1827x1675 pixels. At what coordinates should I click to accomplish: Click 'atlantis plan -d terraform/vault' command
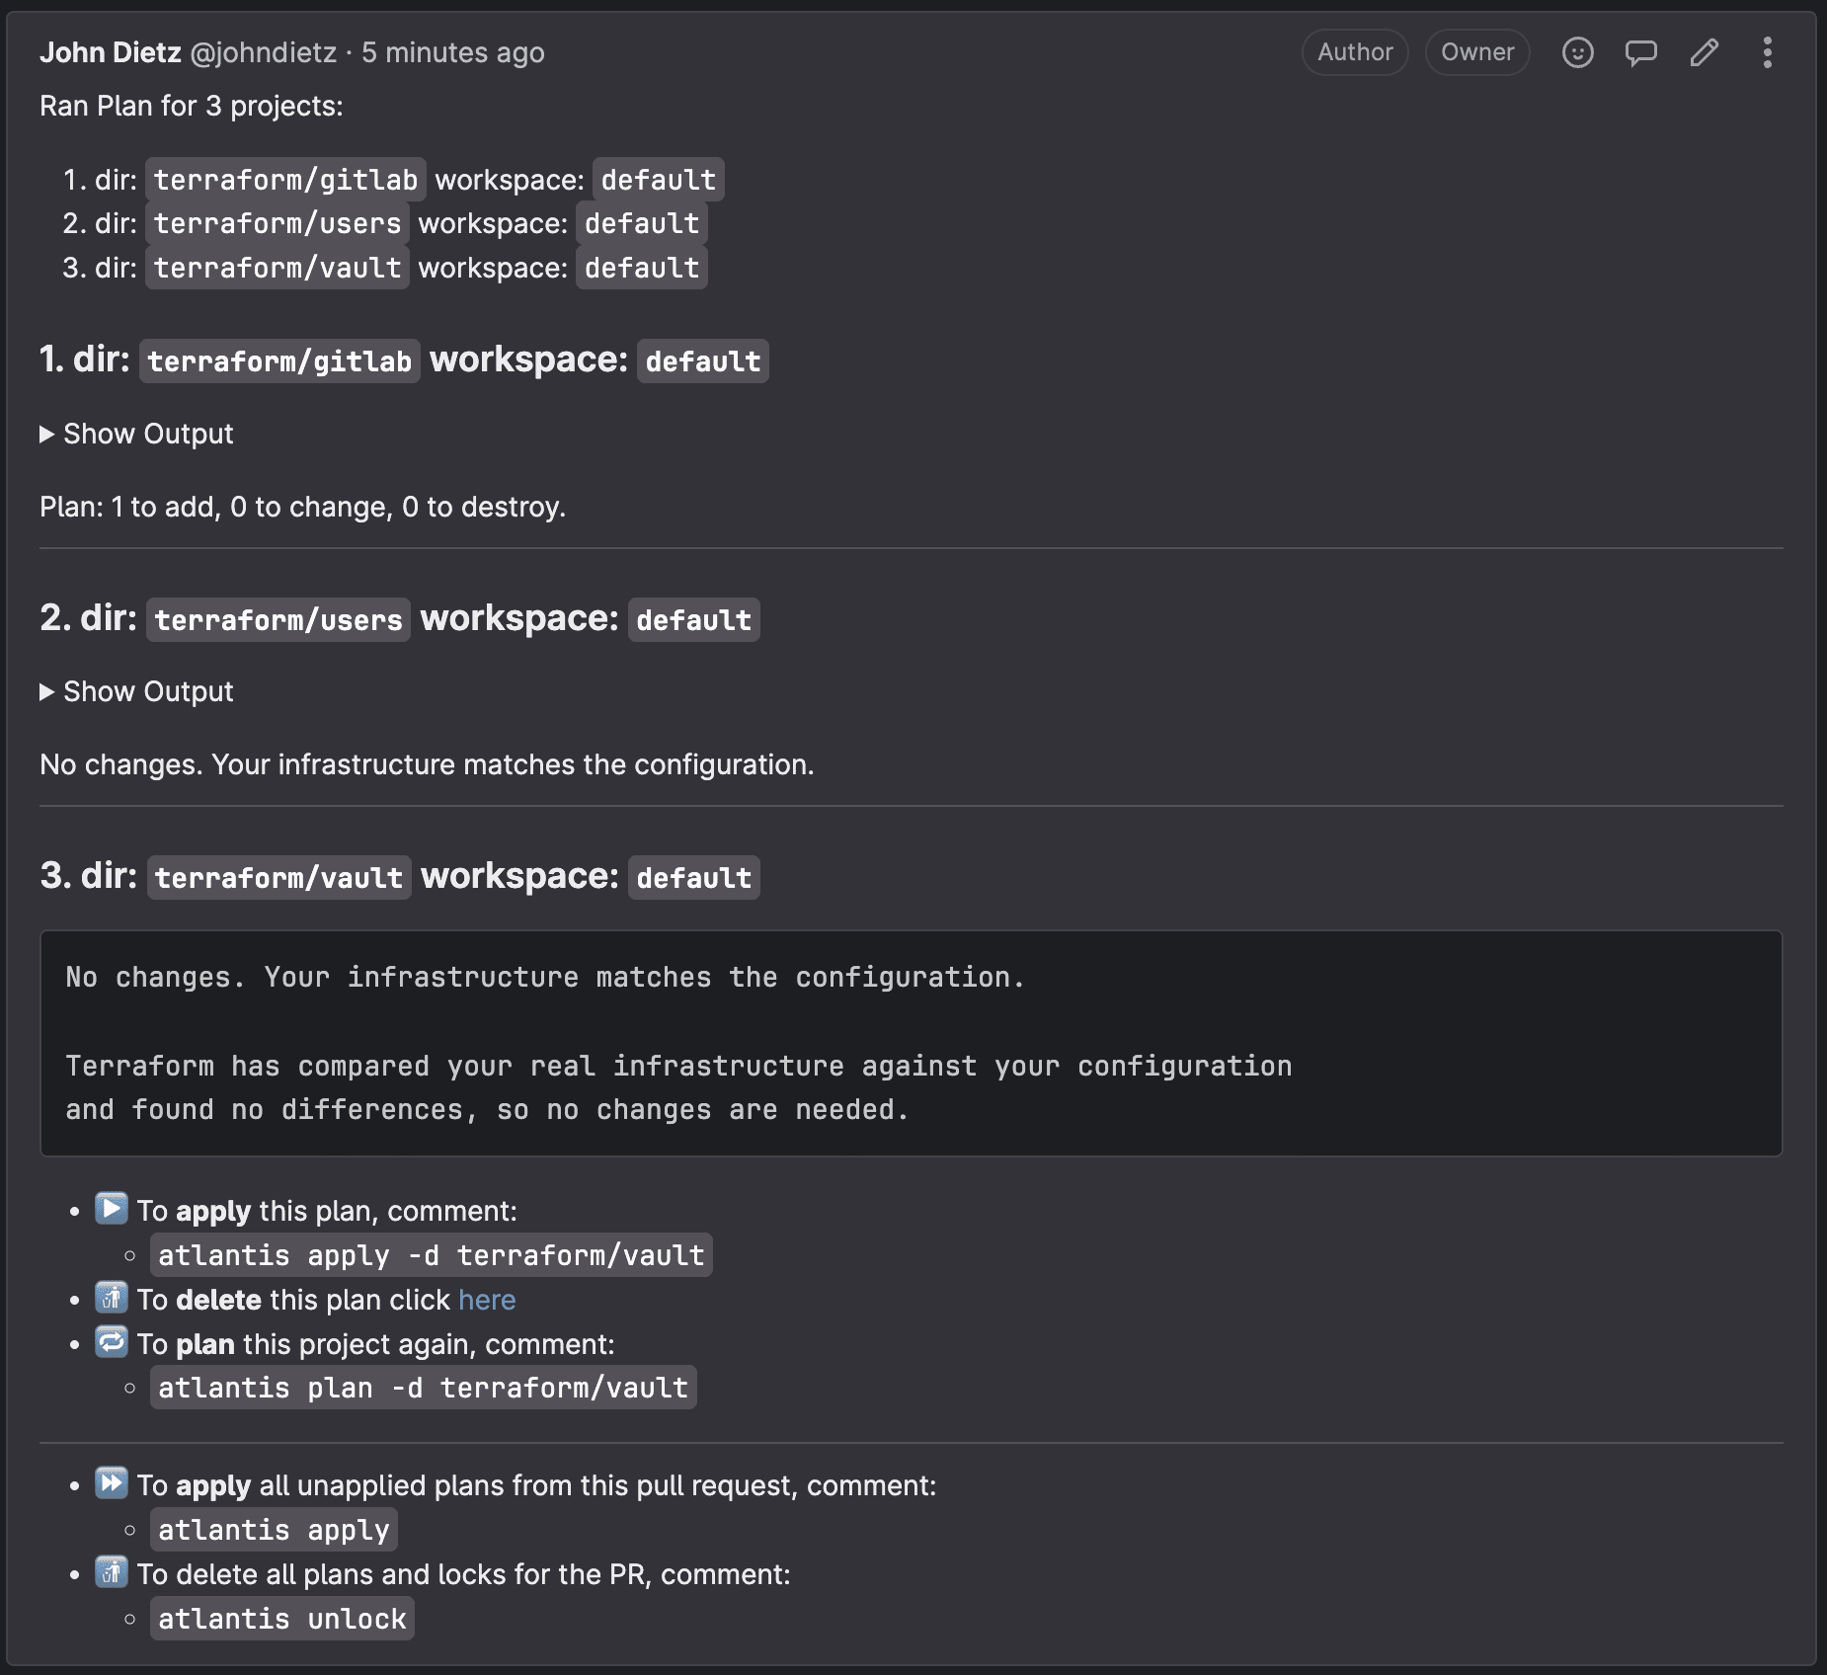pyautogui.click(x=424, y=1388)
